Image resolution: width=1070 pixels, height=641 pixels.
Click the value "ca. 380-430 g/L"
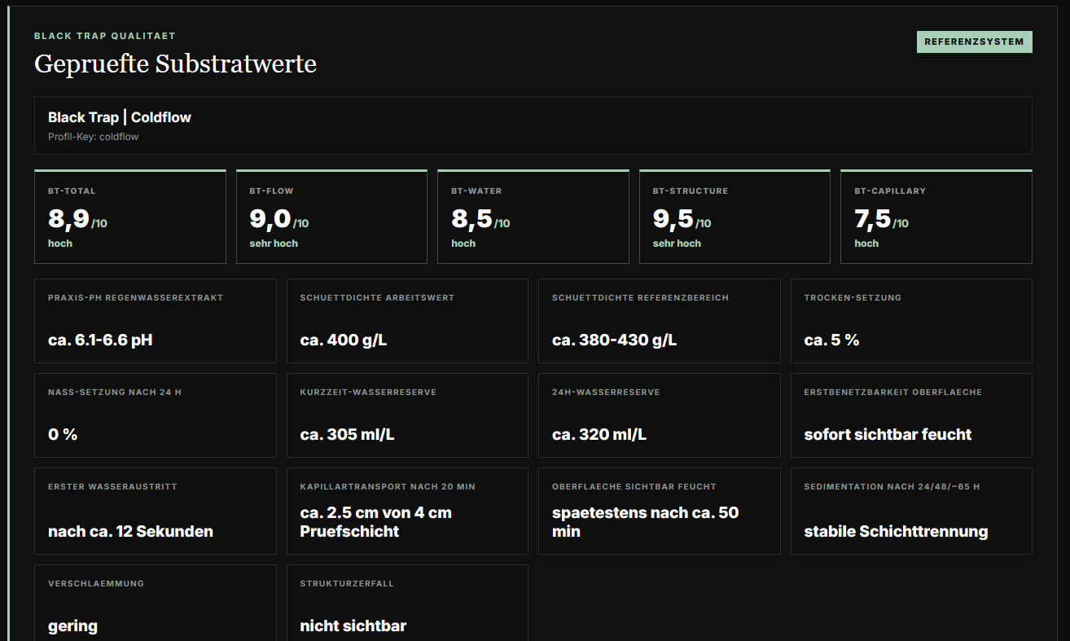[x=614, y=340]
